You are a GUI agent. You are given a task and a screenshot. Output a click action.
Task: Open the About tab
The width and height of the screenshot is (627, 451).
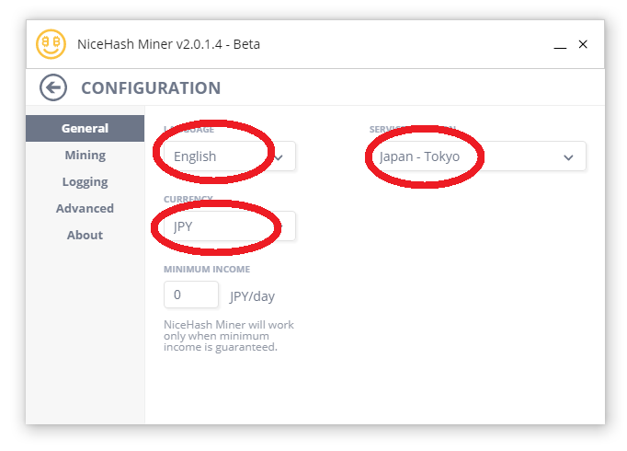click(x=85, y=235)
